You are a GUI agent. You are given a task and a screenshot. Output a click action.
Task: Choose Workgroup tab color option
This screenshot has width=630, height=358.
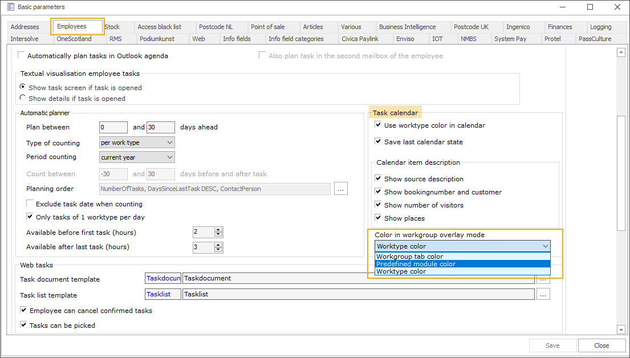462,257
